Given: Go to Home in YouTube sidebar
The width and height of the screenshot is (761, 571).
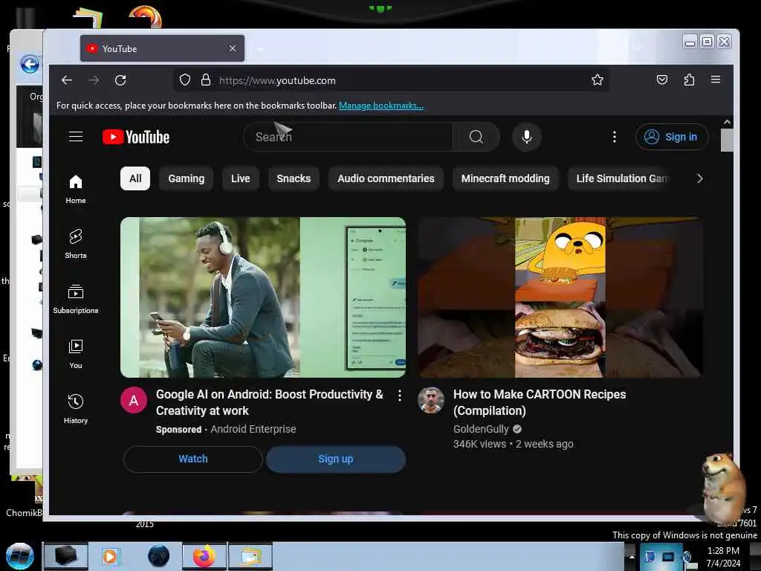Looking at the screenshot, I should click(x=76, y=190).
